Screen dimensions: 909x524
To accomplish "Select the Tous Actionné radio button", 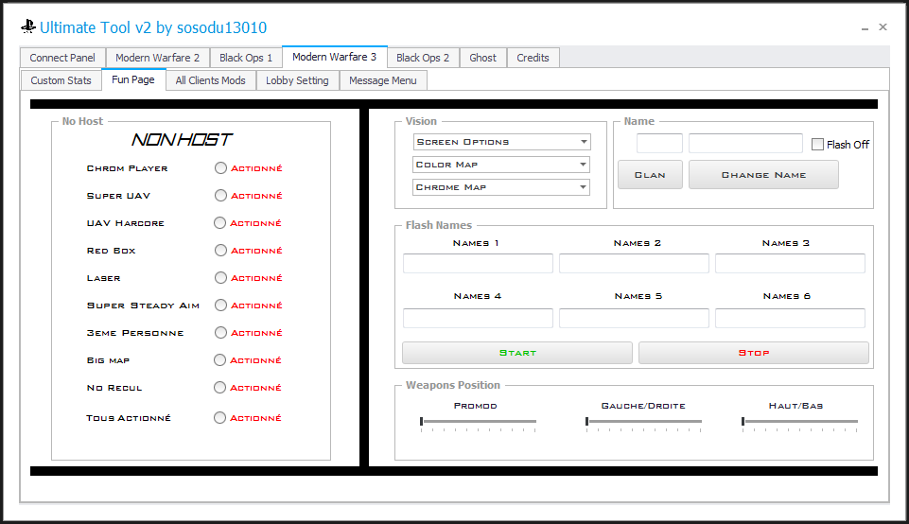I will point(219,417).
